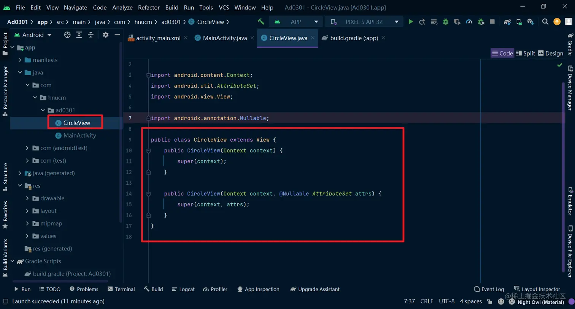Hide the Project panel with minus icon
Screen dimensions: 575x309
[x=118, y=35]
